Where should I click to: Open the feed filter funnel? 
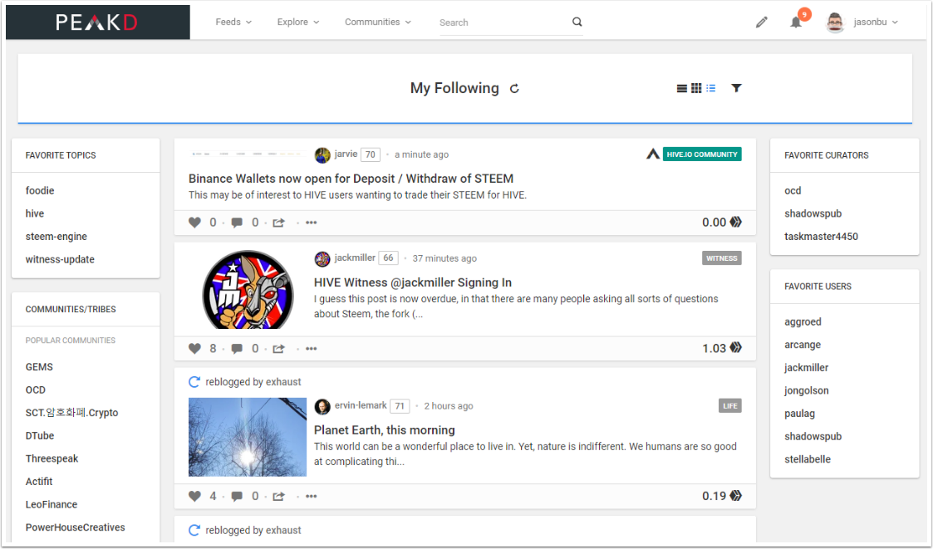click(x=736, y=88)
